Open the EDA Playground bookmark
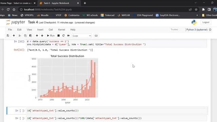217x122 pixels. [x=143, y=15]
